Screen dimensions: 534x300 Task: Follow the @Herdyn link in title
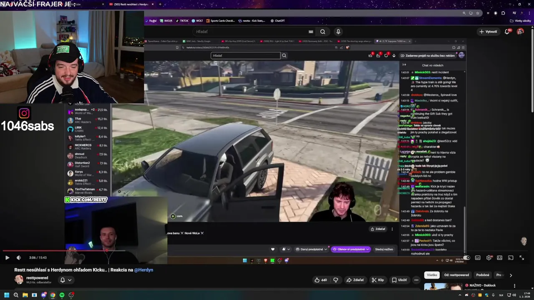tap(144, 270)
